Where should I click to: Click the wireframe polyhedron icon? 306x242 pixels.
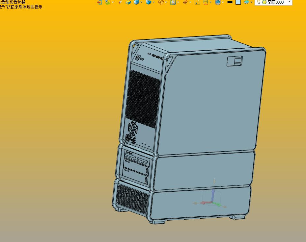pos(161,2)
